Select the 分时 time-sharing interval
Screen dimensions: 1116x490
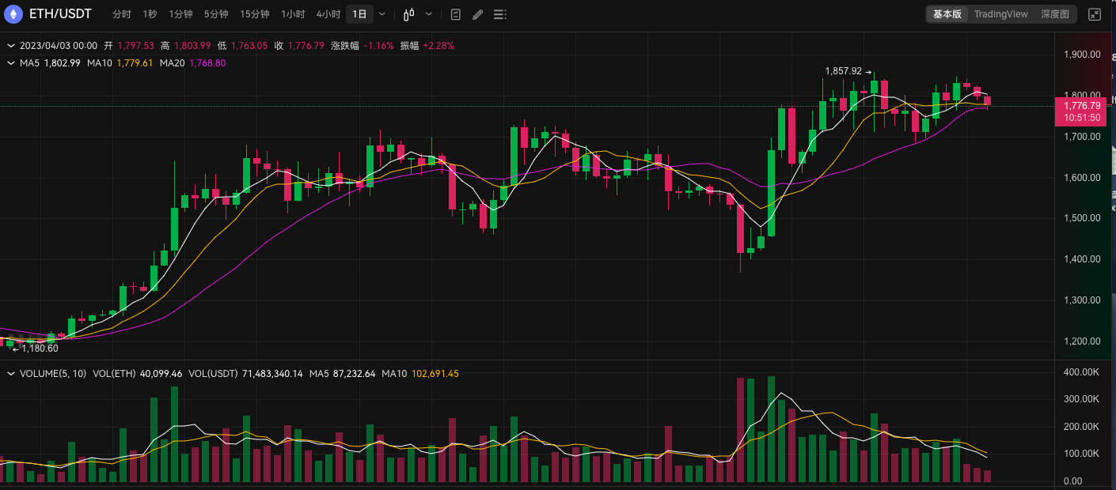point(122,14)
